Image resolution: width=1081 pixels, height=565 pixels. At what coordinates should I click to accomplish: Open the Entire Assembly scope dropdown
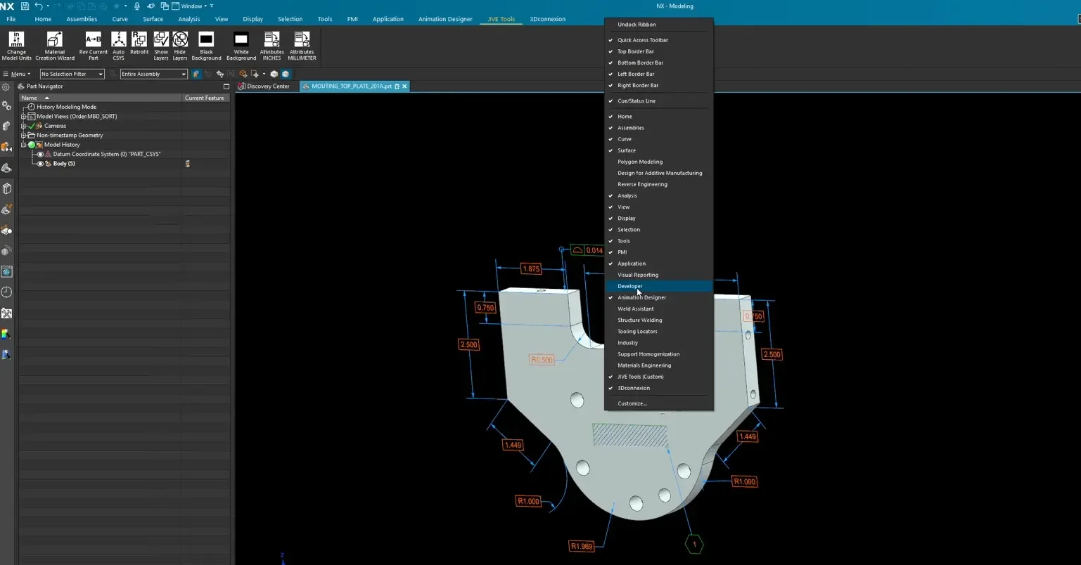[x=153, y=74]
